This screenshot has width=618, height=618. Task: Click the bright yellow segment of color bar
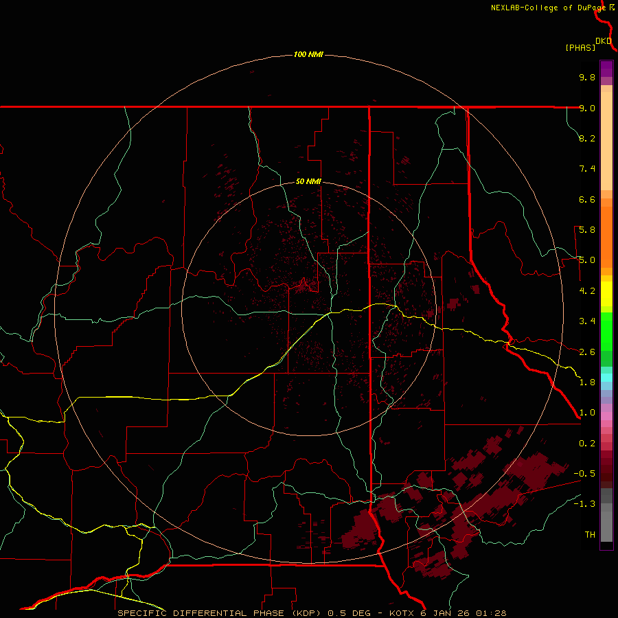(x=606, y=293)
